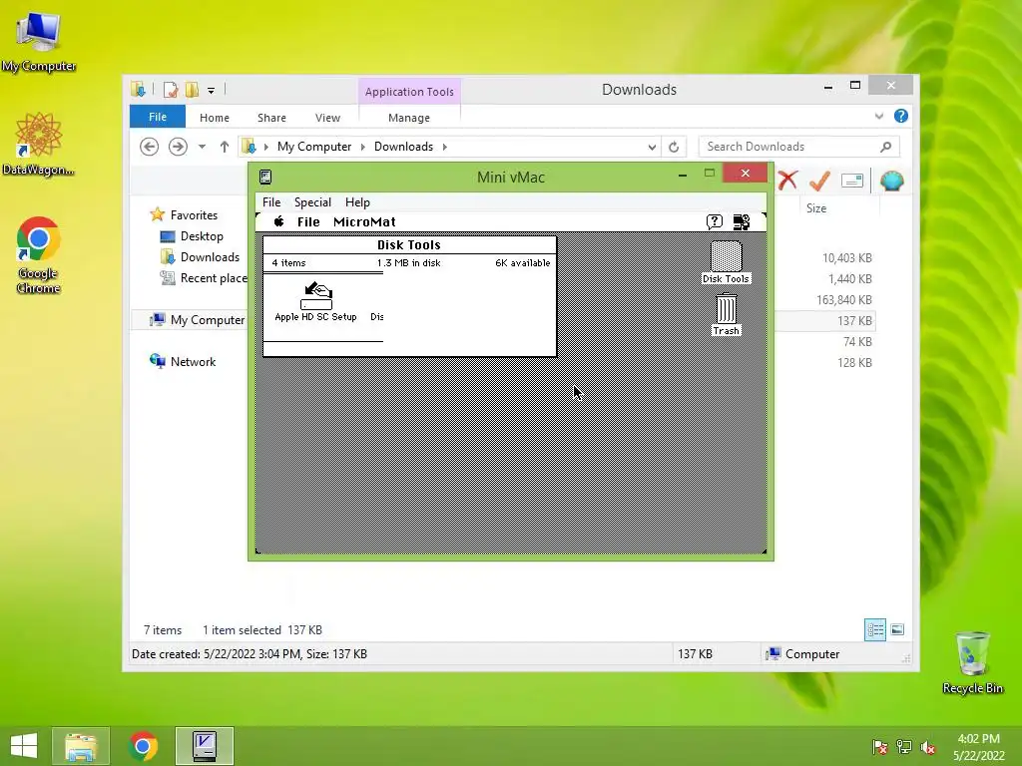Select the file row sized 163,840 KB
This screenshot has width=1022, height=766.
point(825,299)
